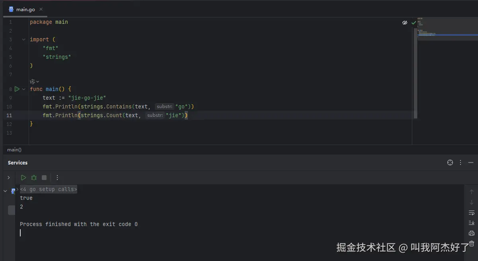Click the "true" console output line
The height and width of the screenshot is (261, 478).
[x=26, y=198]
